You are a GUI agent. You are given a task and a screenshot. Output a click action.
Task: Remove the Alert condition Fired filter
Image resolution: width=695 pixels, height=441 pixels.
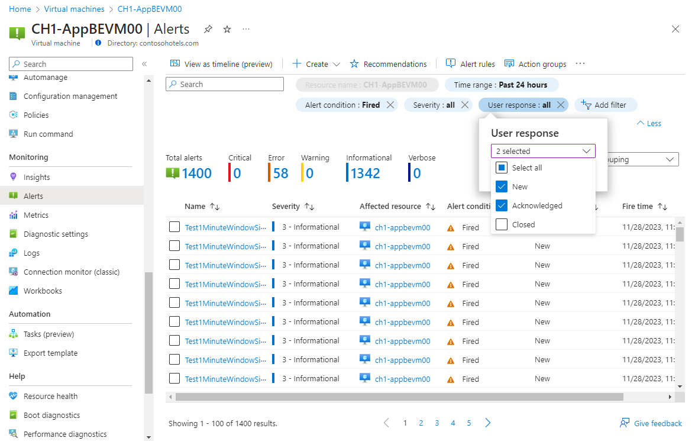tap(390, 105)
